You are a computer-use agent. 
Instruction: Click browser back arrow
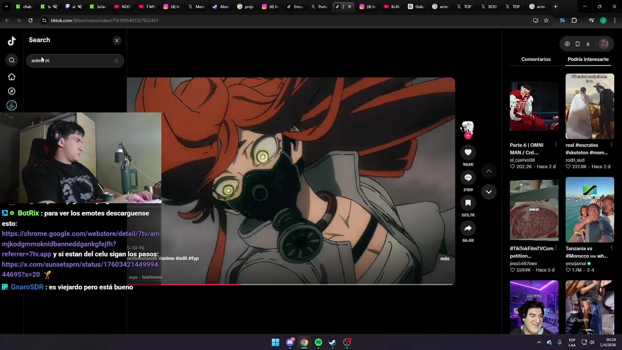coord(7,20)
